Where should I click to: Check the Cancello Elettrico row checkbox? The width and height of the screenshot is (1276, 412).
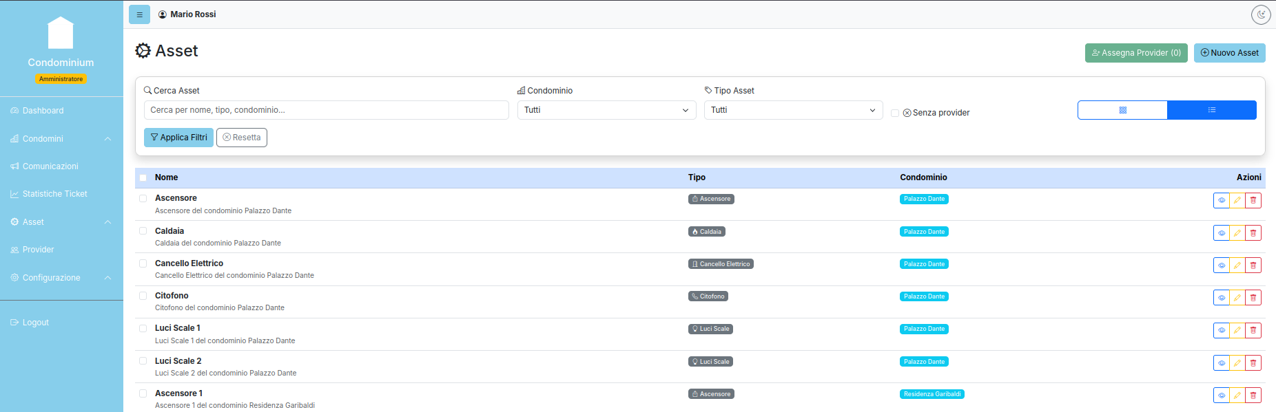(x=143, y=263)
